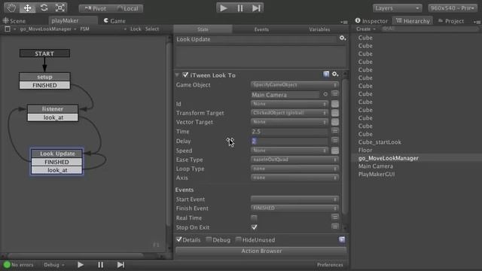
Task: Enable the HideUnused checkbox
Action: pos(238,239)
